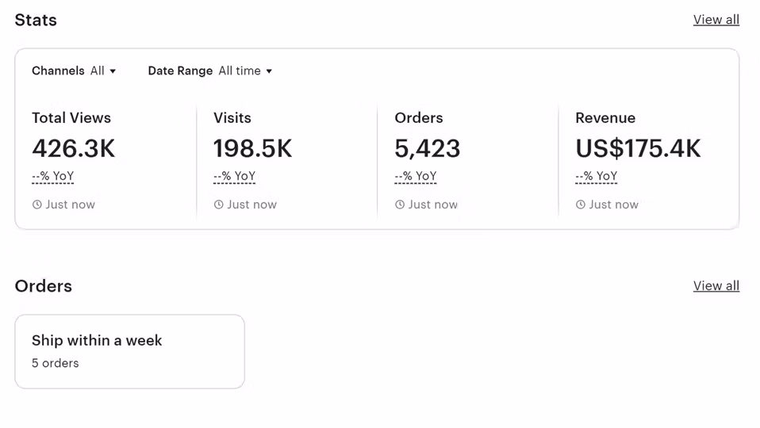Click YoY percentage under Total Views
Viewport: 760px width, 428px height.
pyautogui.click(x=52, y=177)
